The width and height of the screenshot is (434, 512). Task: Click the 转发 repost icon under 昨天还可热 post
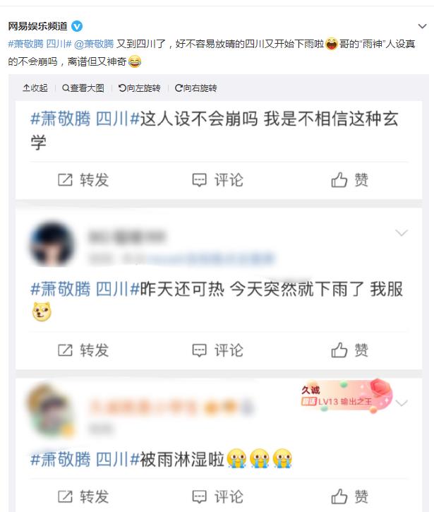tap(65, 350)
